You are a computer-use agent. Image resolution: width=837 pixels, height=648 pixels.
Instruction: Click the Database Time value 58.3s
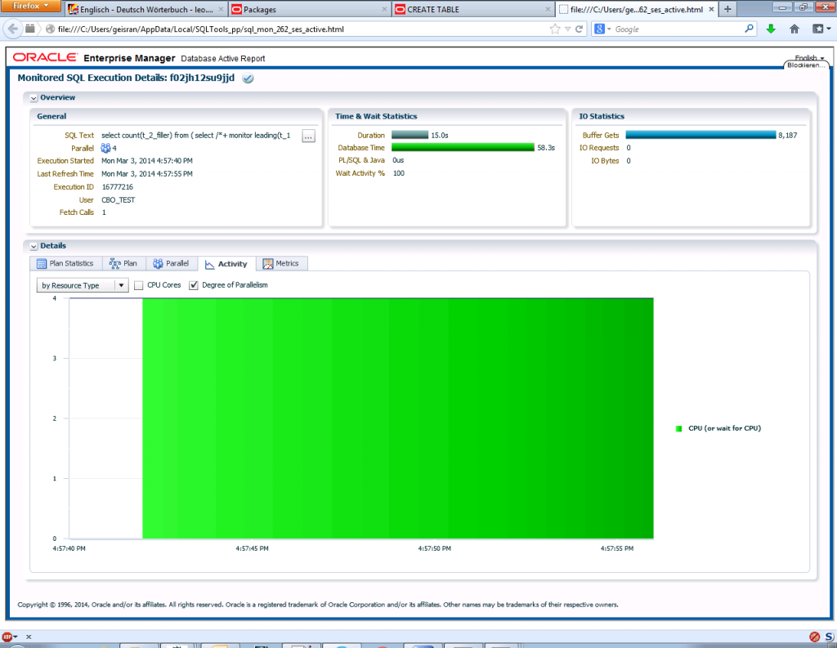tap(546, 147)
